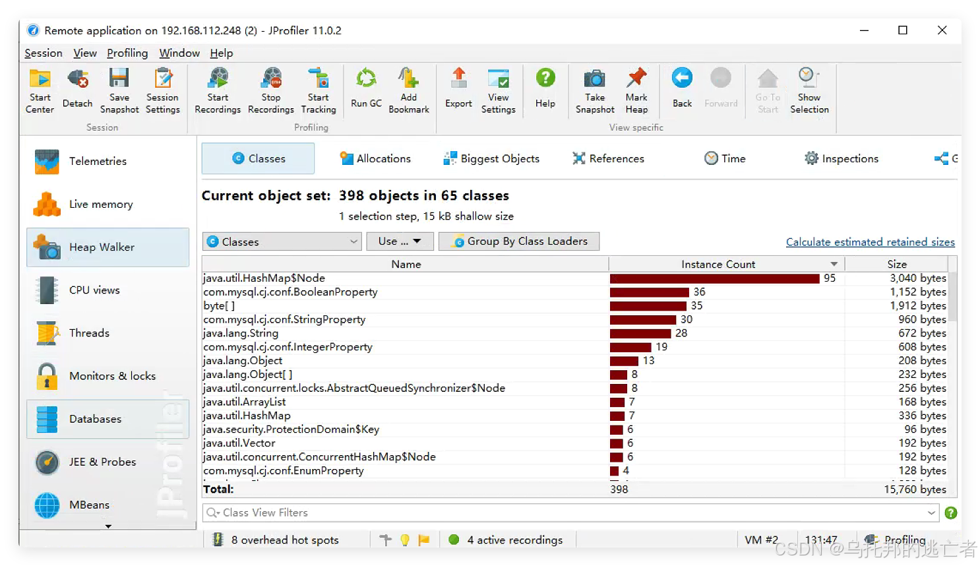Sort the table by the Name column
This screenshot has width=980, height=566.
[x=406, y=264]
